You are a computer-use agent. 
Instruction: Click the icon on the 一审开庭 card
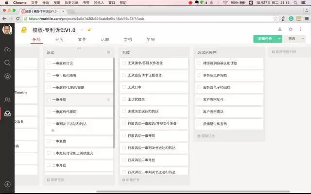108,99
